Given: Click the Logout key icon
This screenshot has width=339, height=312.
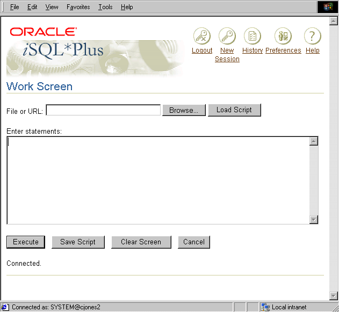Looking at the screenshot, I should tap(202, 37).
